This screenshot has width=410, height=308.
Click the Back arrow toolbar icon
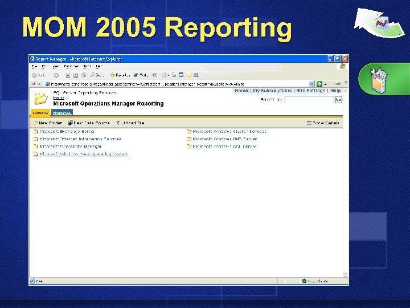coord(34,75)
